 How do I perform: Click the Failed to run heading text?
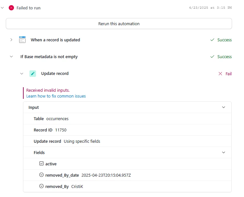point(29,8)
